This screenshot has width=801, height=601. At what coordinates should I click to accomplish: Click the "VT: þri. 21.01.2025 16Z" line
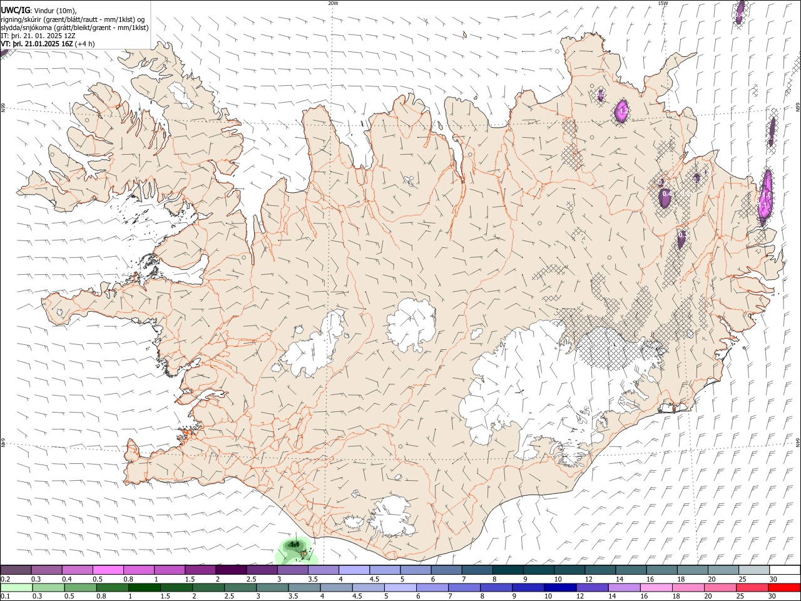[48, 44]
